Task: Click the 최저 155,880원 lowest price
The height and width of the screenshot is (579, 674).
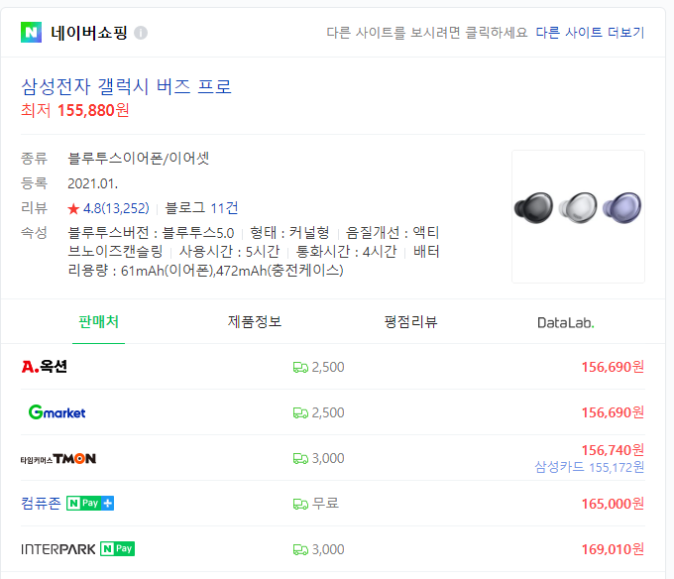Action: pos(75,110)
